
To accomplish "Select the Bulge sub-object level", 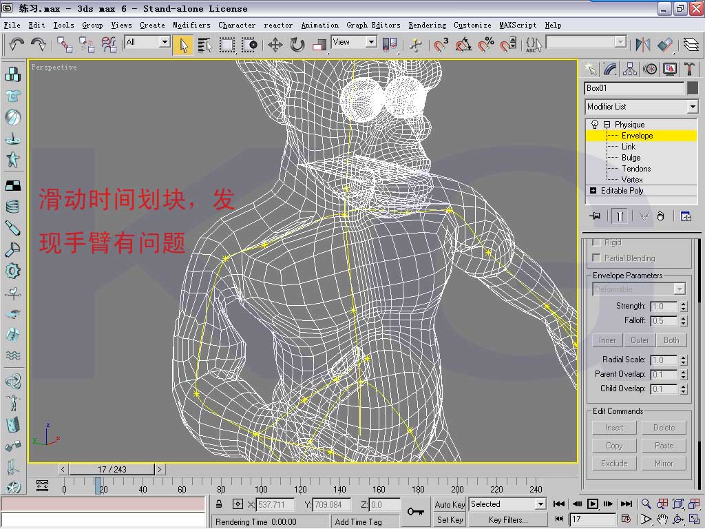I will click(631, 158).
